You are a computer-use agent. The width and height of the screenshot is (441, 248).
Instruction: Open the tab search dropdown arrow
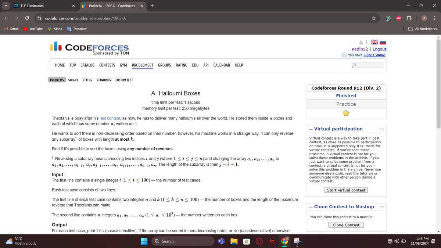(x=6, y=6)
